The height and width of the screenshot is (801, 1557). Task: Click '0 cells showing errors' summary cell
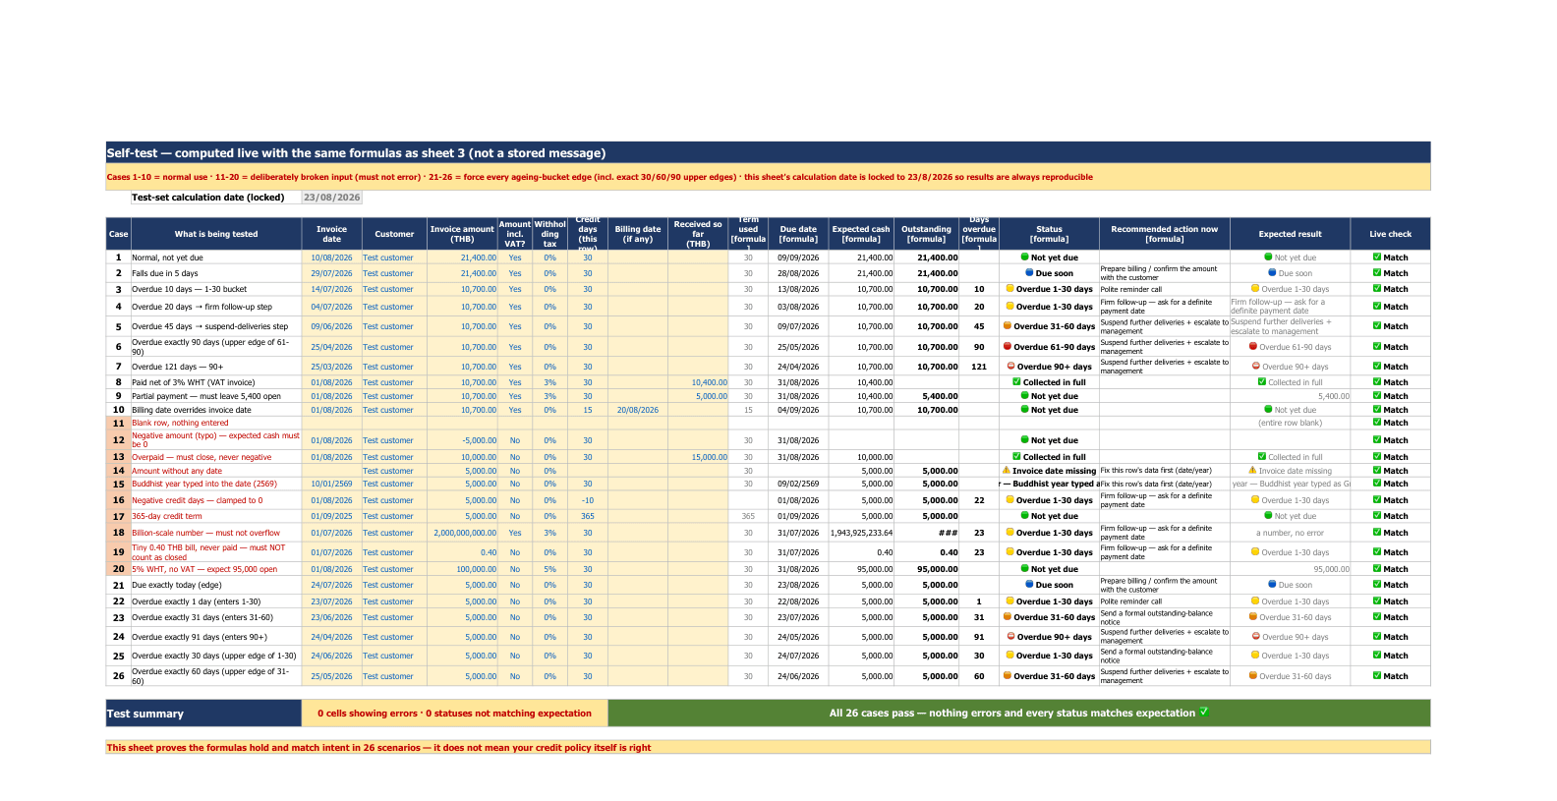[x=454, y=714]
